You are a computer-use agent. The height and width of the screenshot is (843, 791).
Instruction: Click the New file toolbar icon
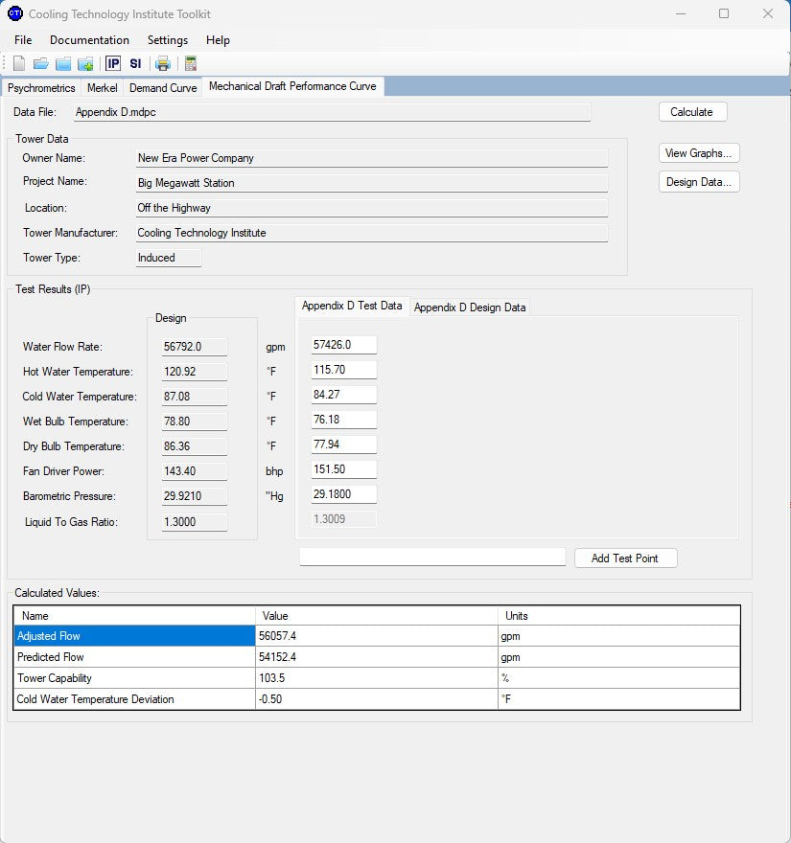point(19,64)
